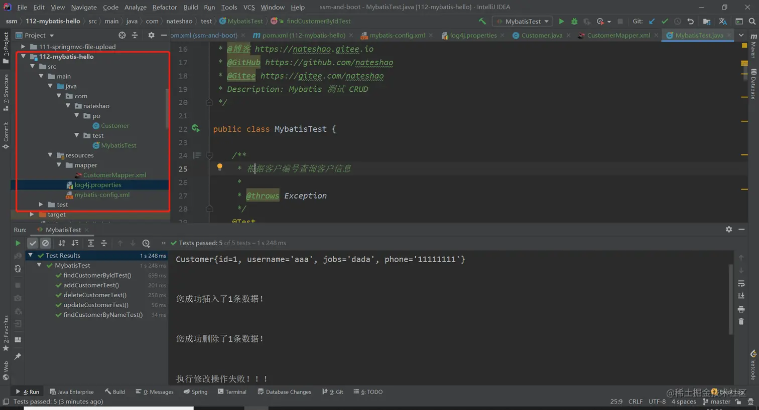Screen dimensions: 759x410
Task: Open MybatisTest run configuration dropdown
Action: 522,21
